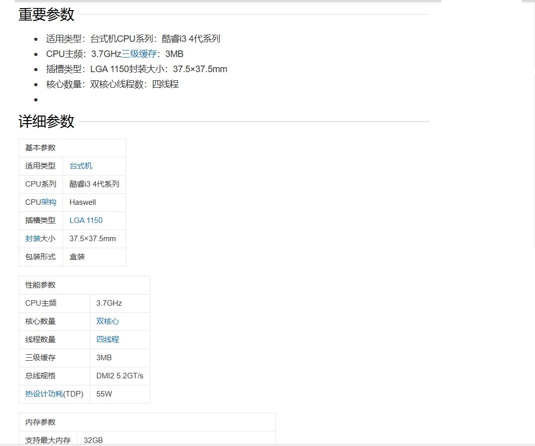Click the 酷睿i3 4代系列 table value

(94, 184)
